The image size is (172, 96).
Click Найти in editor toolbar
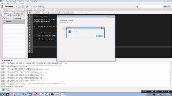[x=54, y=13]
